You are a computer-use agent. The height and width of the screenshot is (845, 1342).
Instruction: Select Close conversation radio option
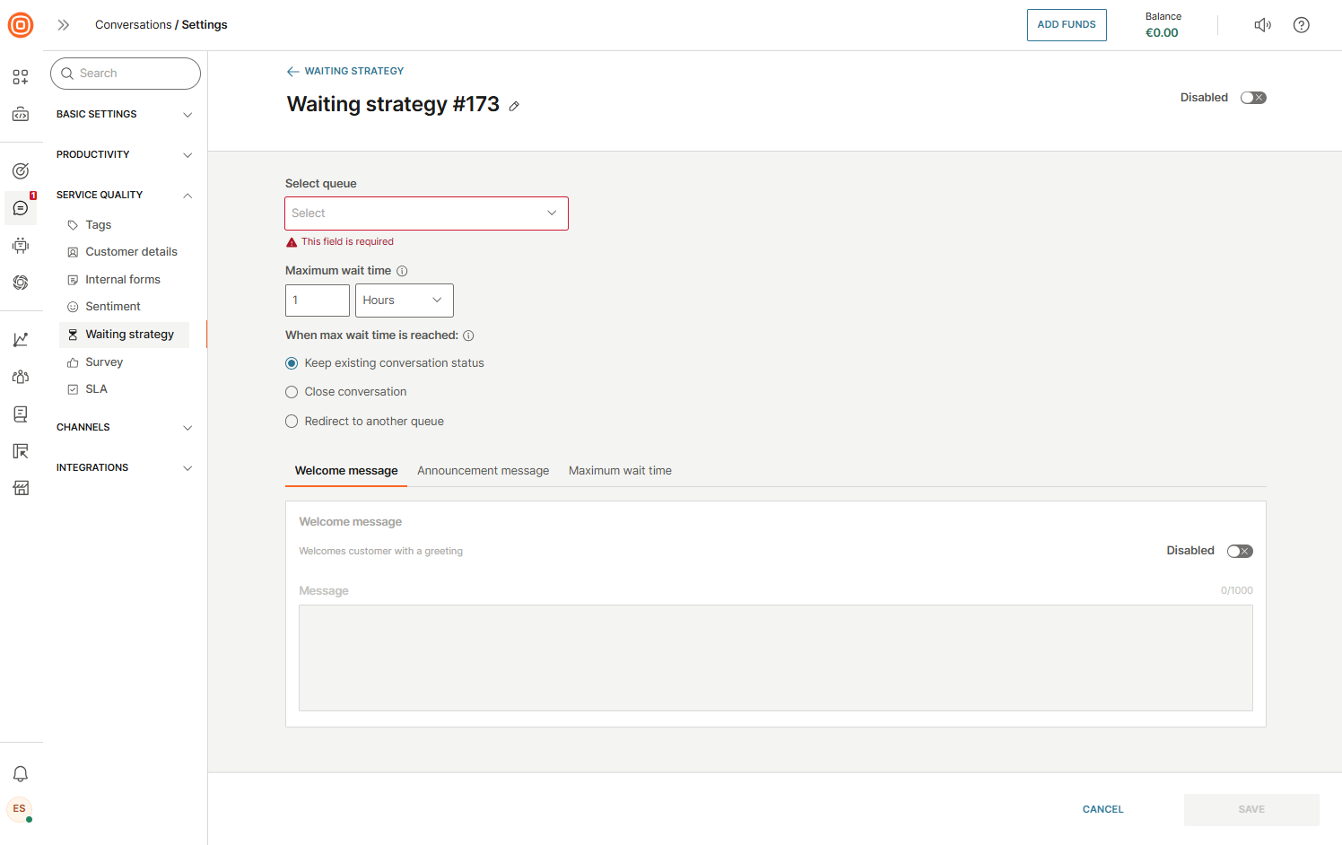click(x=292, y=392)
